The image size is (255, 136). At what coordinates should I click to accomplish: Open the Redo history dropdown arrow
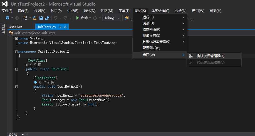[x=70, y=18]
